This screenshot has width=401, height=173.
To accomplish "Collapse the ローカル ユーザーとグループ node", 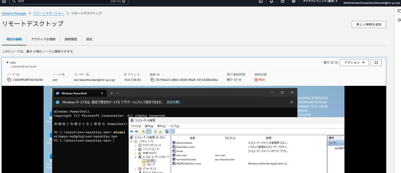I will (135, 157).
